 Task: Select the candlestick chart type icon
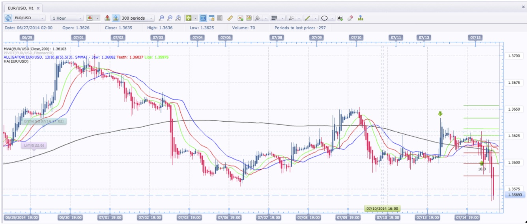click(90, 18)
